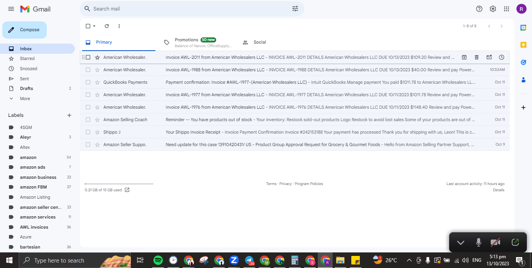This screenshot has width=532, height=268.
Task: Open Telegram from the taskbar
Action: [249, 260]
